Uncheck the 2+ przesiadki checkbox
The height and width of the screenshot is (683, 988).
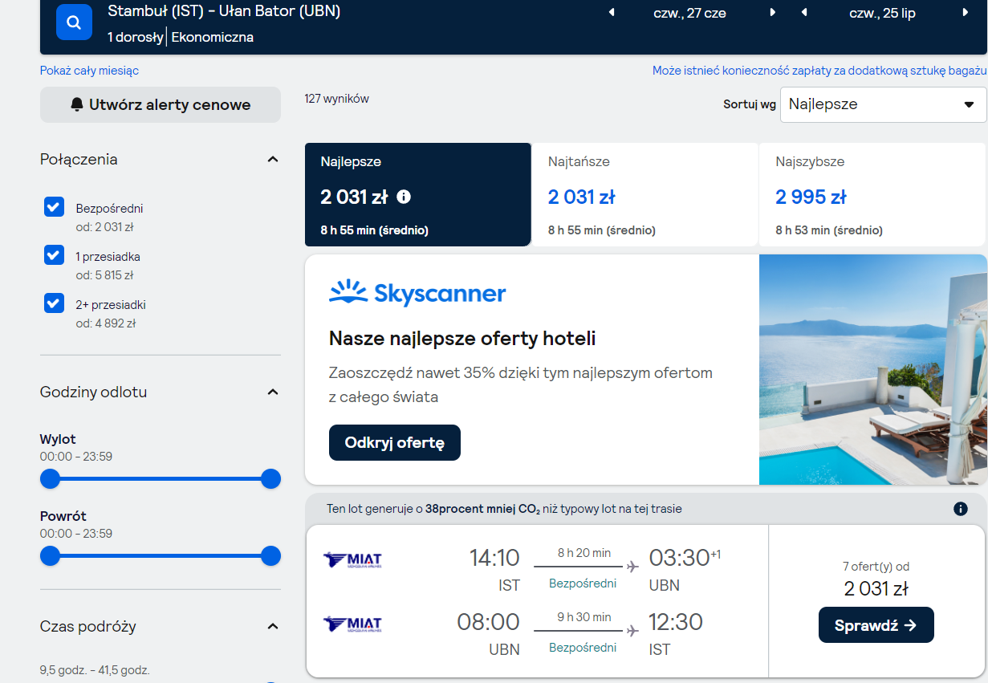54,303
